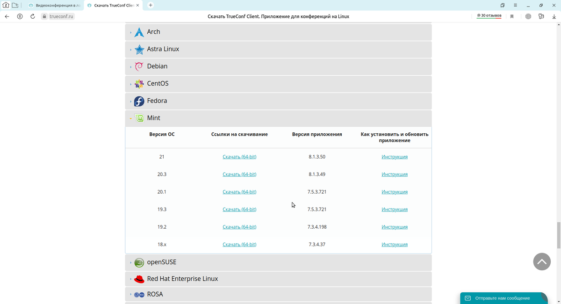Click version cell 8.1.3.49

click(x=317, y=174)
